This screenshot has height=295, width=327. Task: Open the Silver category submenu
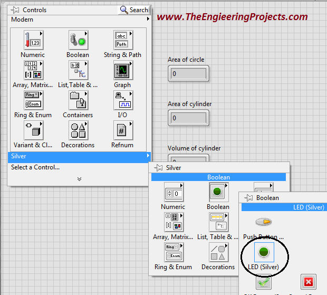point(79,156)
